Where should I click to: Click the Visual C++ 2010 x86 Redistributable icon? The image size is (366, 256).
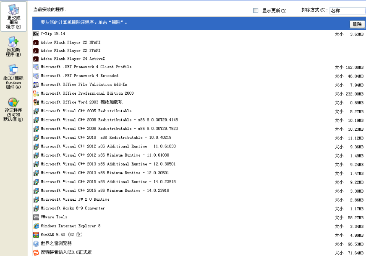(36, 138)
